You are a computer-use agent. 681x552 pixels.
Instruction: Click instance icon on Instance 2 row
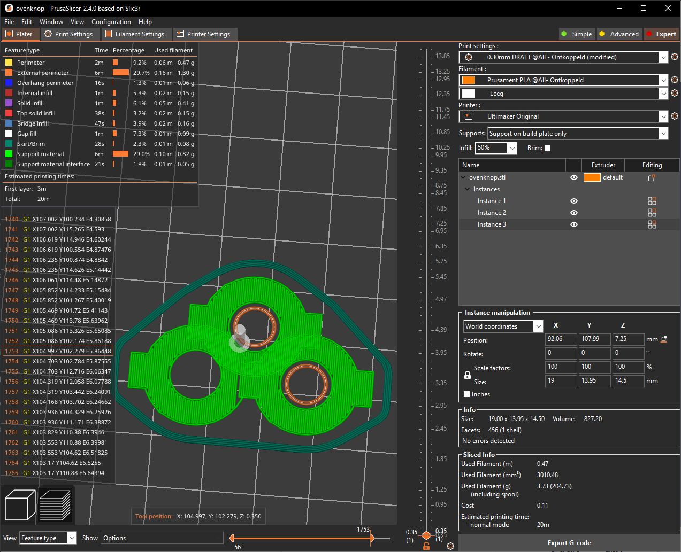pos(652,213)
